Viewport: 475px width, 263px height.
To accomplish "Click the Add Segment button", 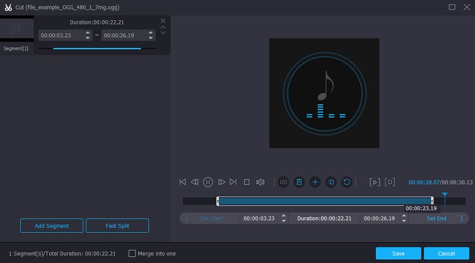I will point(52,226).
